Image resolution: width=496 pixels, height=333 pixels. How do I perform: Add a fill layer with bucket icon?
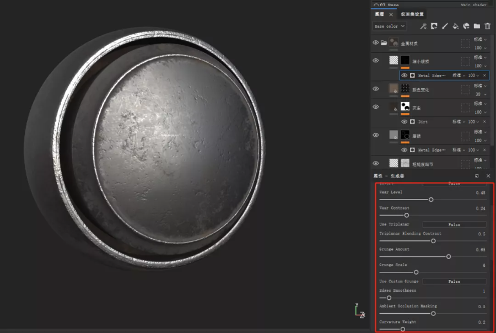[x=456, y=26]
